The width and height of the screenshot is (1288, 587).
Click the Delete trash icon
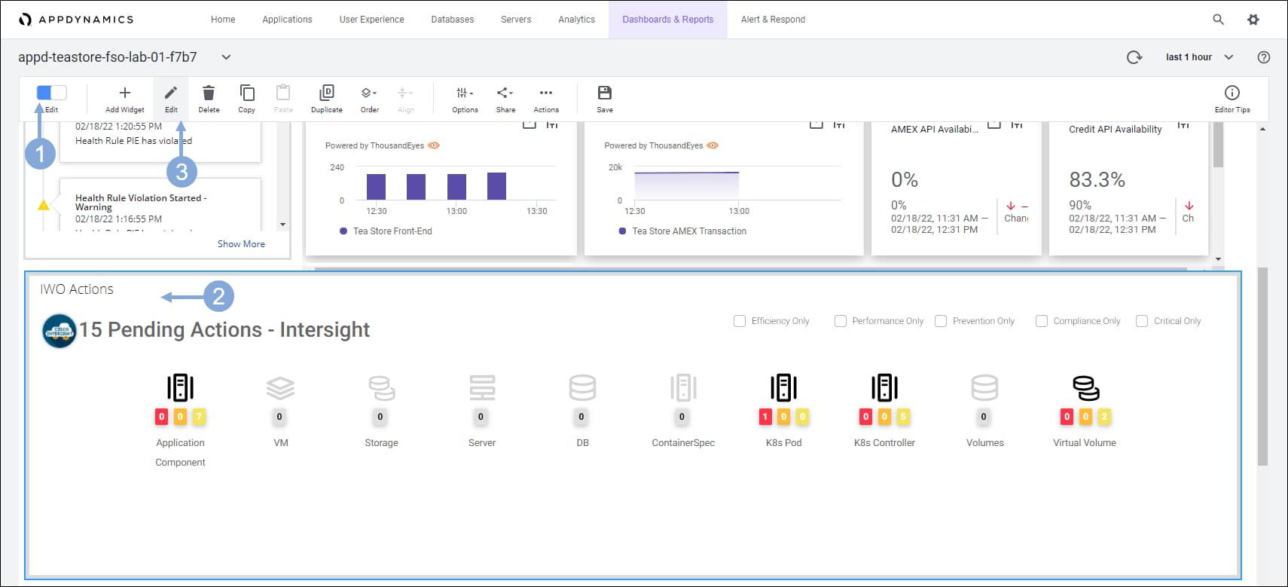(x=209, y=93)
